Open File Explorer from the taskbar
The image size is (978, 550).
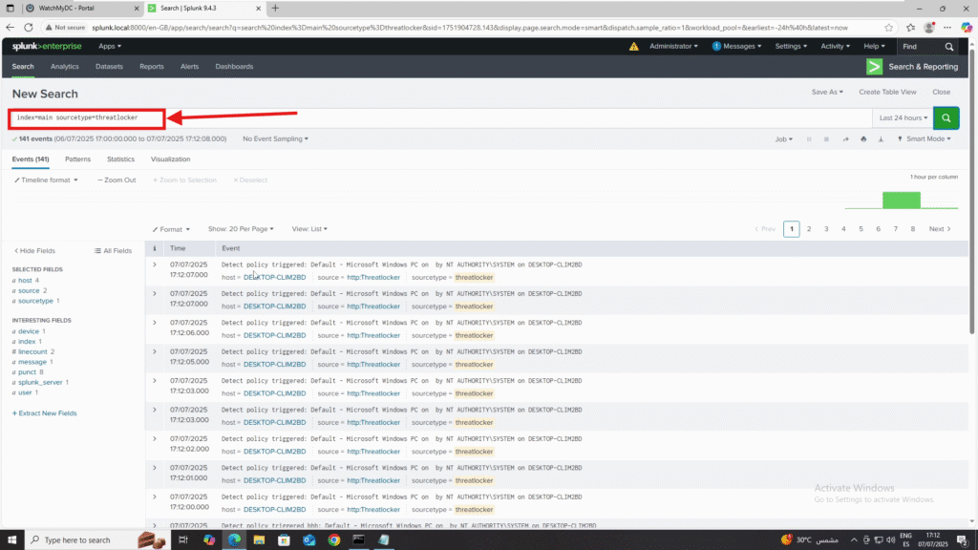pos(259,540)
